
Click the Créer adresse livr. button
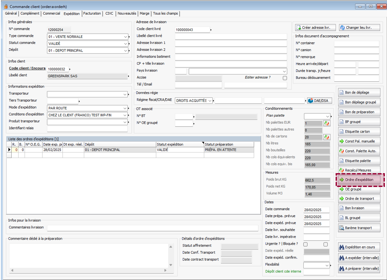[x=315, y=28]
